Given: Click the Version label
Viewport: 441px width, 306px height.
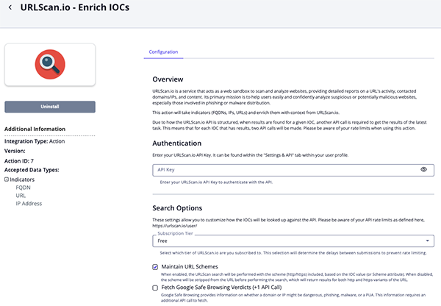Looking at the screenshot, I should click(15, 151).
